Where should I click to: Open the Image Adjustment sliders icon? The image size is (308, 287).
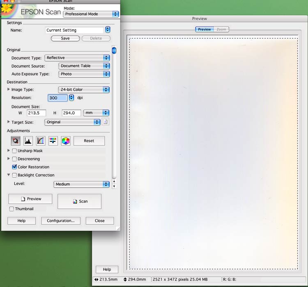(x=53, y=141)
